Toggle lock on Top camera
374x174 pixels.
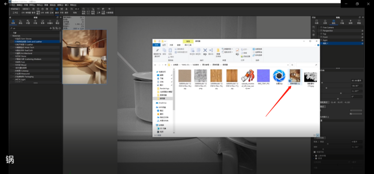click(x=362, y=34)
